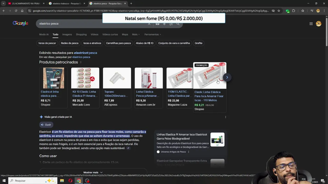Select the Shopping search tab

(81, 34)
